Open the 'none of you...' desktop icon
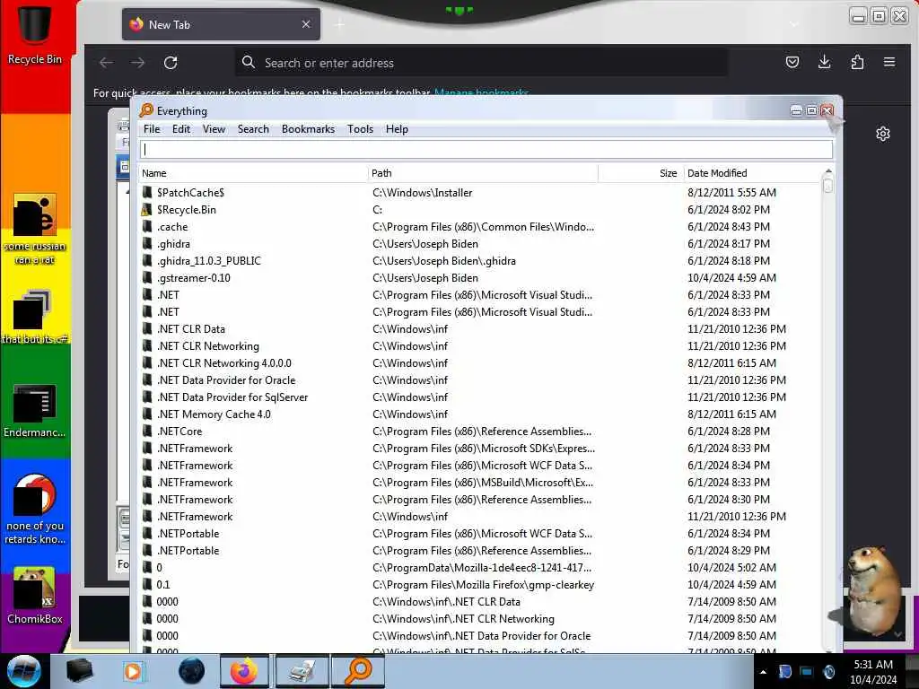 point(35,509)
